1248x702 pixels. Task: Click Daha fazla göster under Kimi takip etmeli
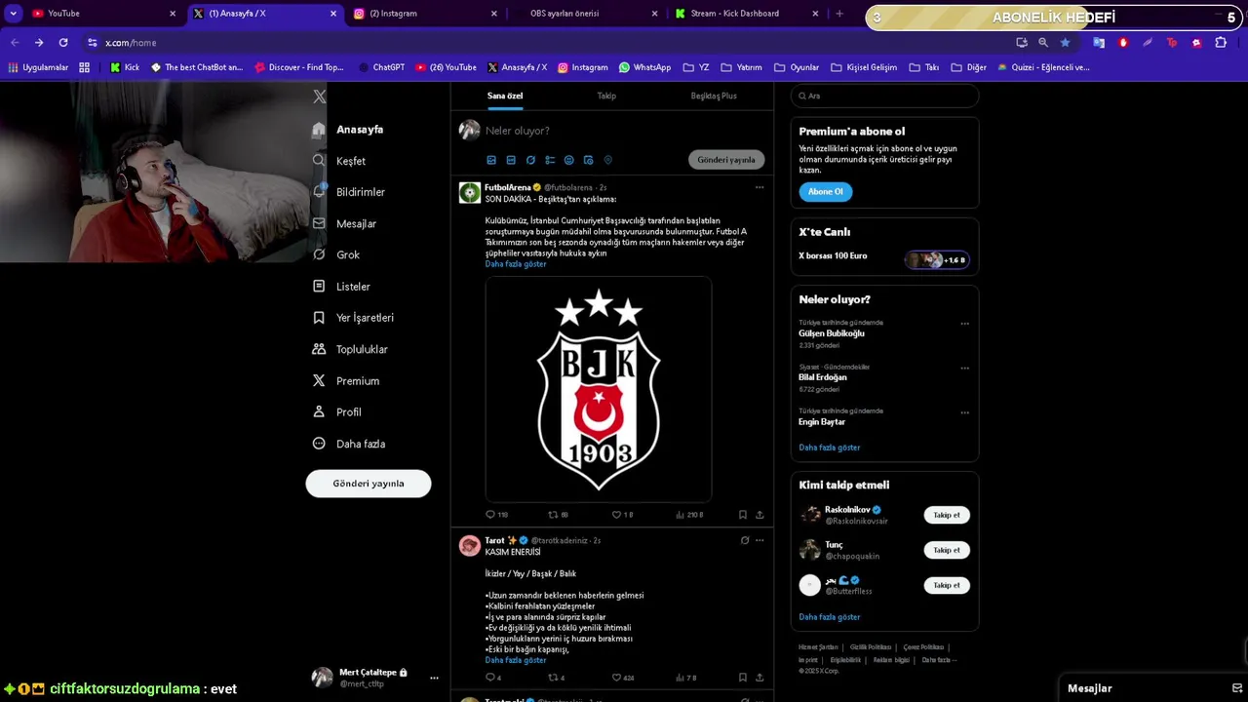click(x=830, y=617)
